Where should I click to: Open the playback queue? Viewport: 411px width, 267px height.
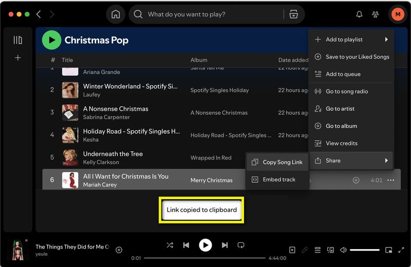(x=317, y=250)
